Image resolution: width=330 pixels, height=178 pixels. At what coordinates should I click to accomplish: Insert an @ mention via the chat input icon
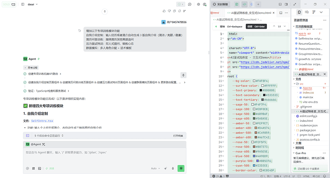27,168
